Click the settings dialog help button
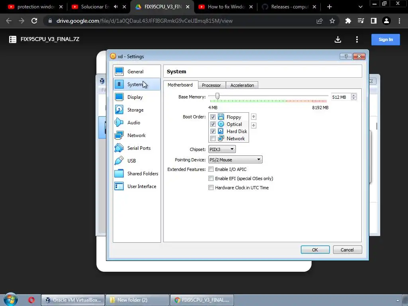This screenshot has height=306, width=408. [346, 57]
